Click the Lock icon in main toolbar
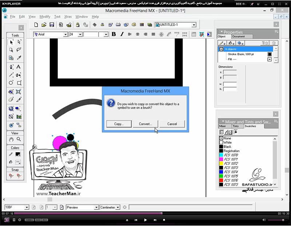The height and width of the screenshot is (226, 291). pos(77,25)
